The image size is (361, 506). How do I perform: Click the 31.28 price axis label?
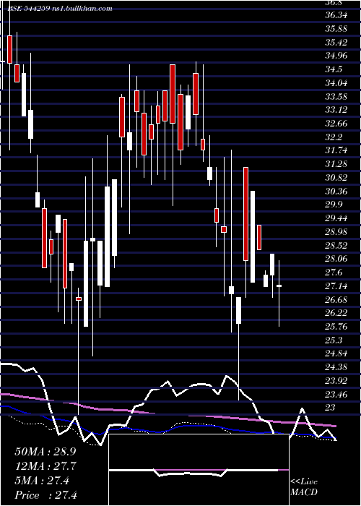point(336,164)
